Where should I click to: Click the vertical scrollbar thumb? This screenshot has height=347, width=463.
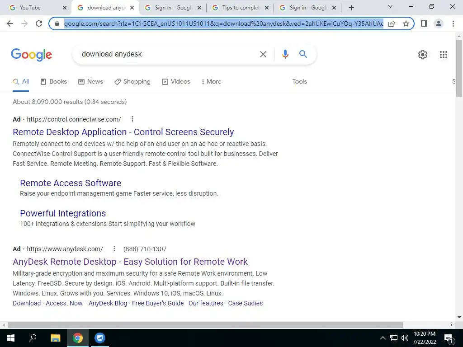coord(459,68)
